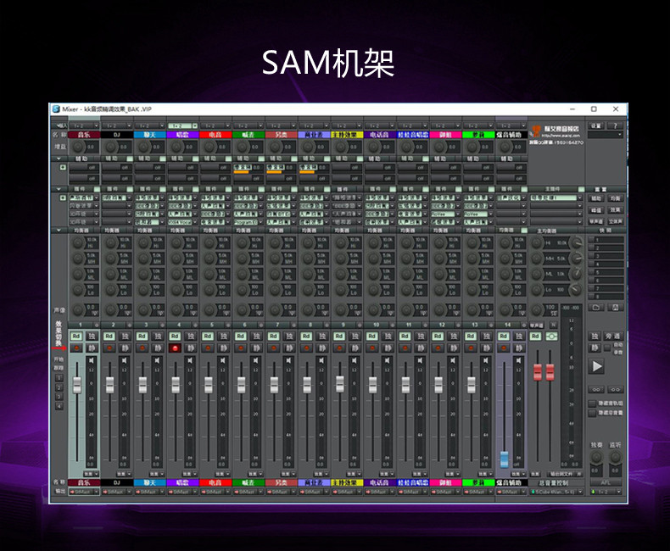This screenshot has width=670, height=551.
Task: Select snapshot slot 1 in 快照 list
Action: tap(606, 240)
